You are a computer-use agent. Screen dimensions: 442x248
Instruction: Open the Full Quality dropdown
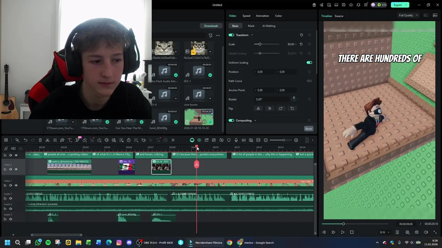pos(408,15)
